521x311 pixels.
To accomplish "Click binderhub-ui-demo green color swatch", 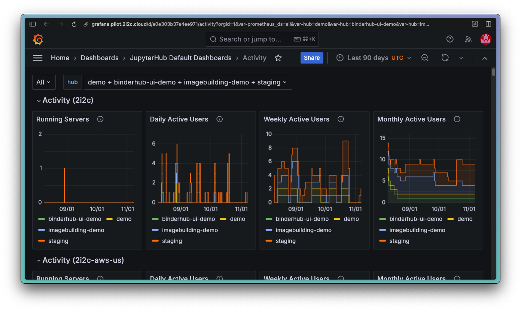I will (42, 219).
